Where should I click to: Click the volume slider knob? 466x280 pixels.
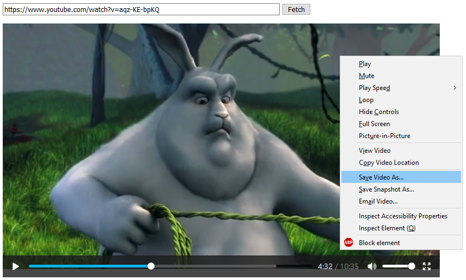(x=411, y=266)
